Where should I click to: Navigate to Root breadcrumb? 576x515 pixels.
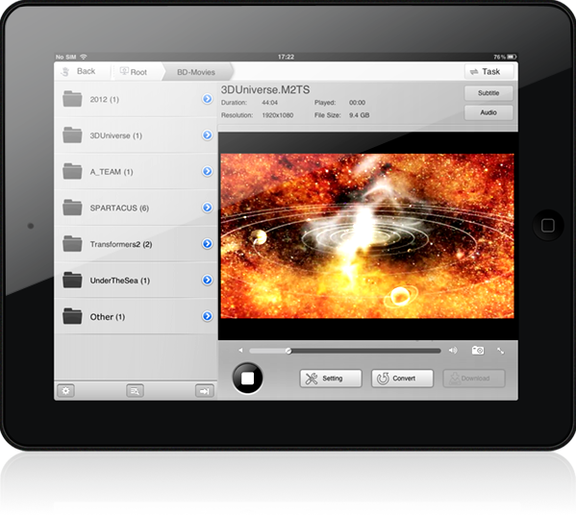point(134,72)
